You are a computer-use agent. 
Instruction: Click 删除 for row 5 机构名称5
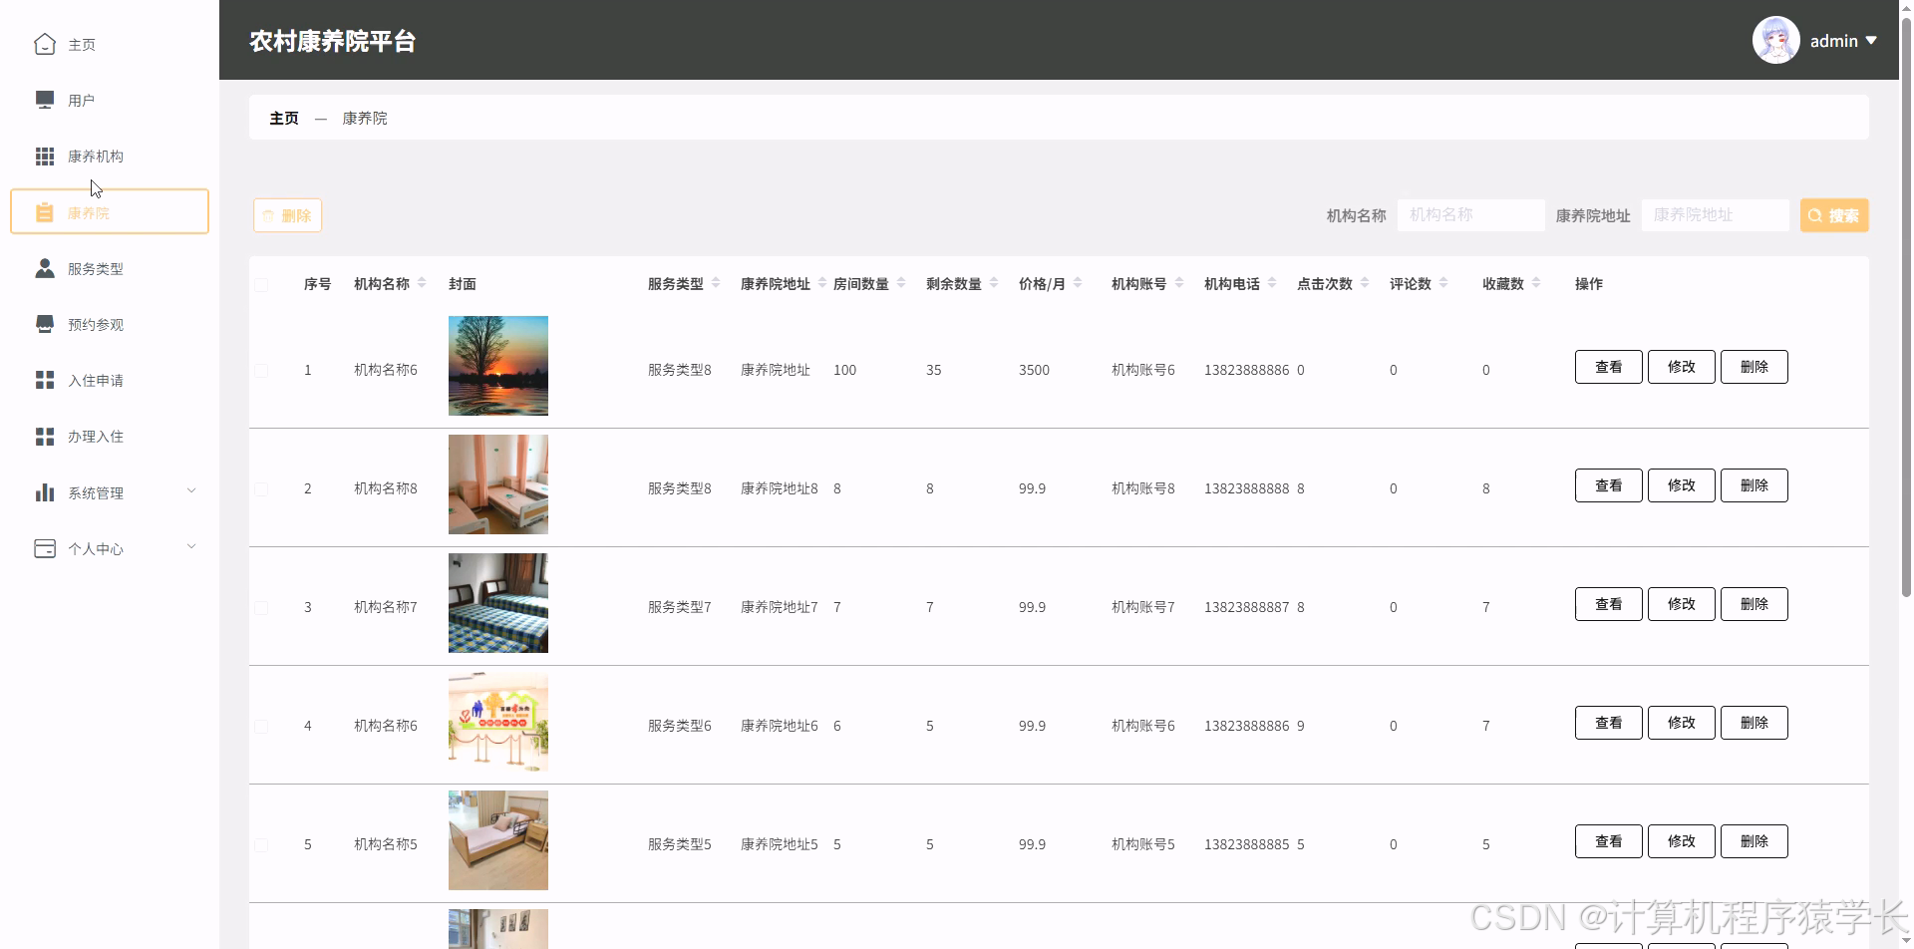click(x=1754, y=841)
